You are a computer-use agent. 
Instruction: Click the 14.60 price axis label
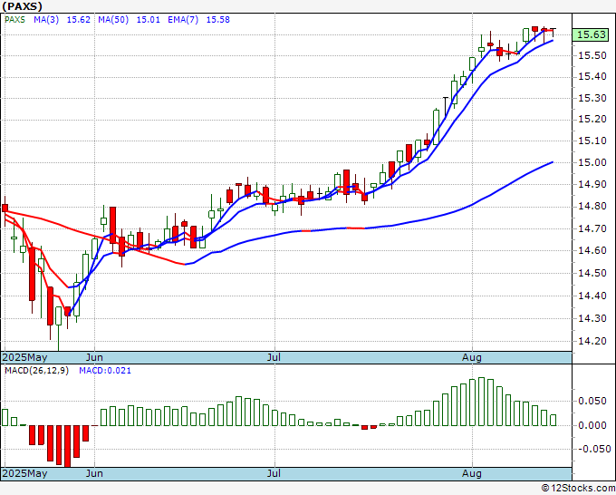[592, 250]
